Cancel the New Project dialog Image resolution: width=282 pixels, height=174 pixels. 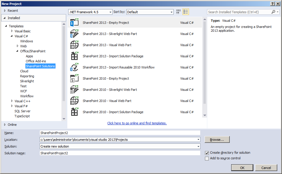tap(266, 168)
